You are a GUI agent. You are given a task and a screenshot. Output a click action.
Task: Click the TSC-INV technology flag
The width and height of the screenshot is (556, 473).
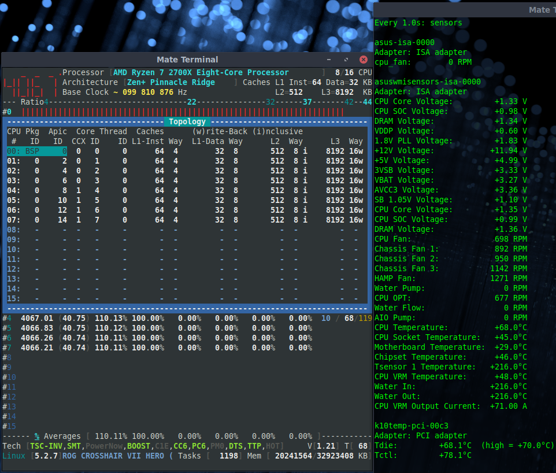[46, 446]
